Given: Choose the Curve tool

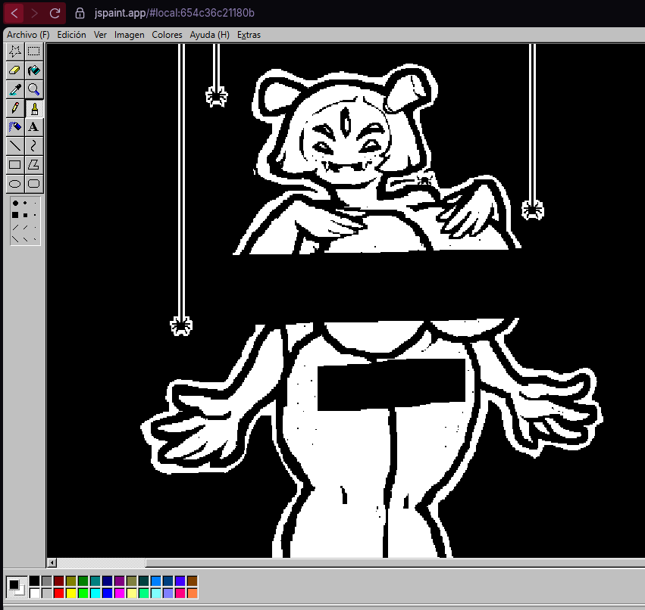Looking at the screenshot, I should click(x=34, y=146).
